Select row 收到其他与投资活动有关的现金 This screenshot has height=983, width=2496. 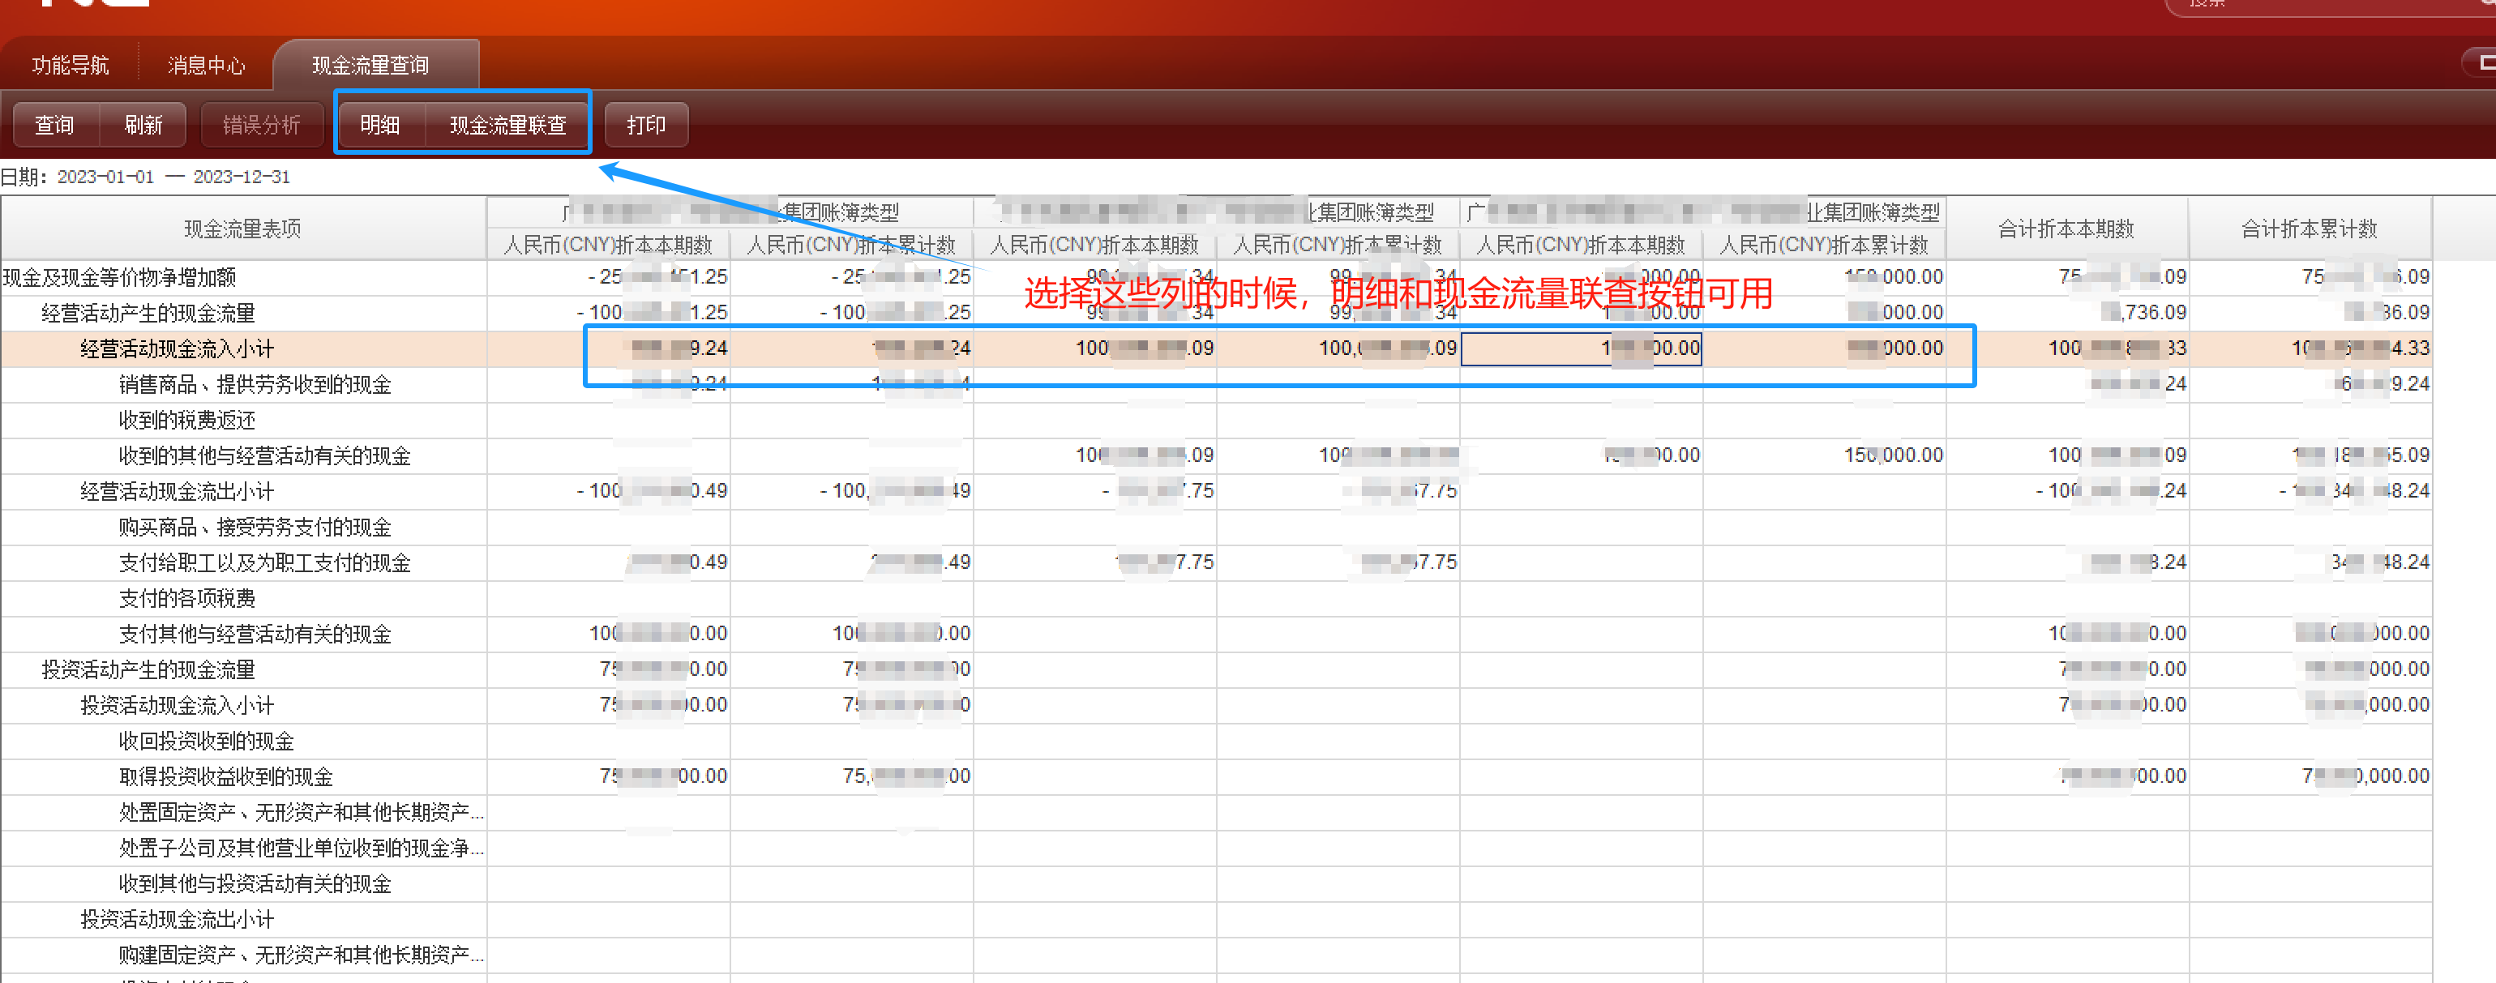coord(1216,883)
